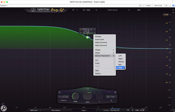Go to previous preset arrow

[x=96, y=10]
